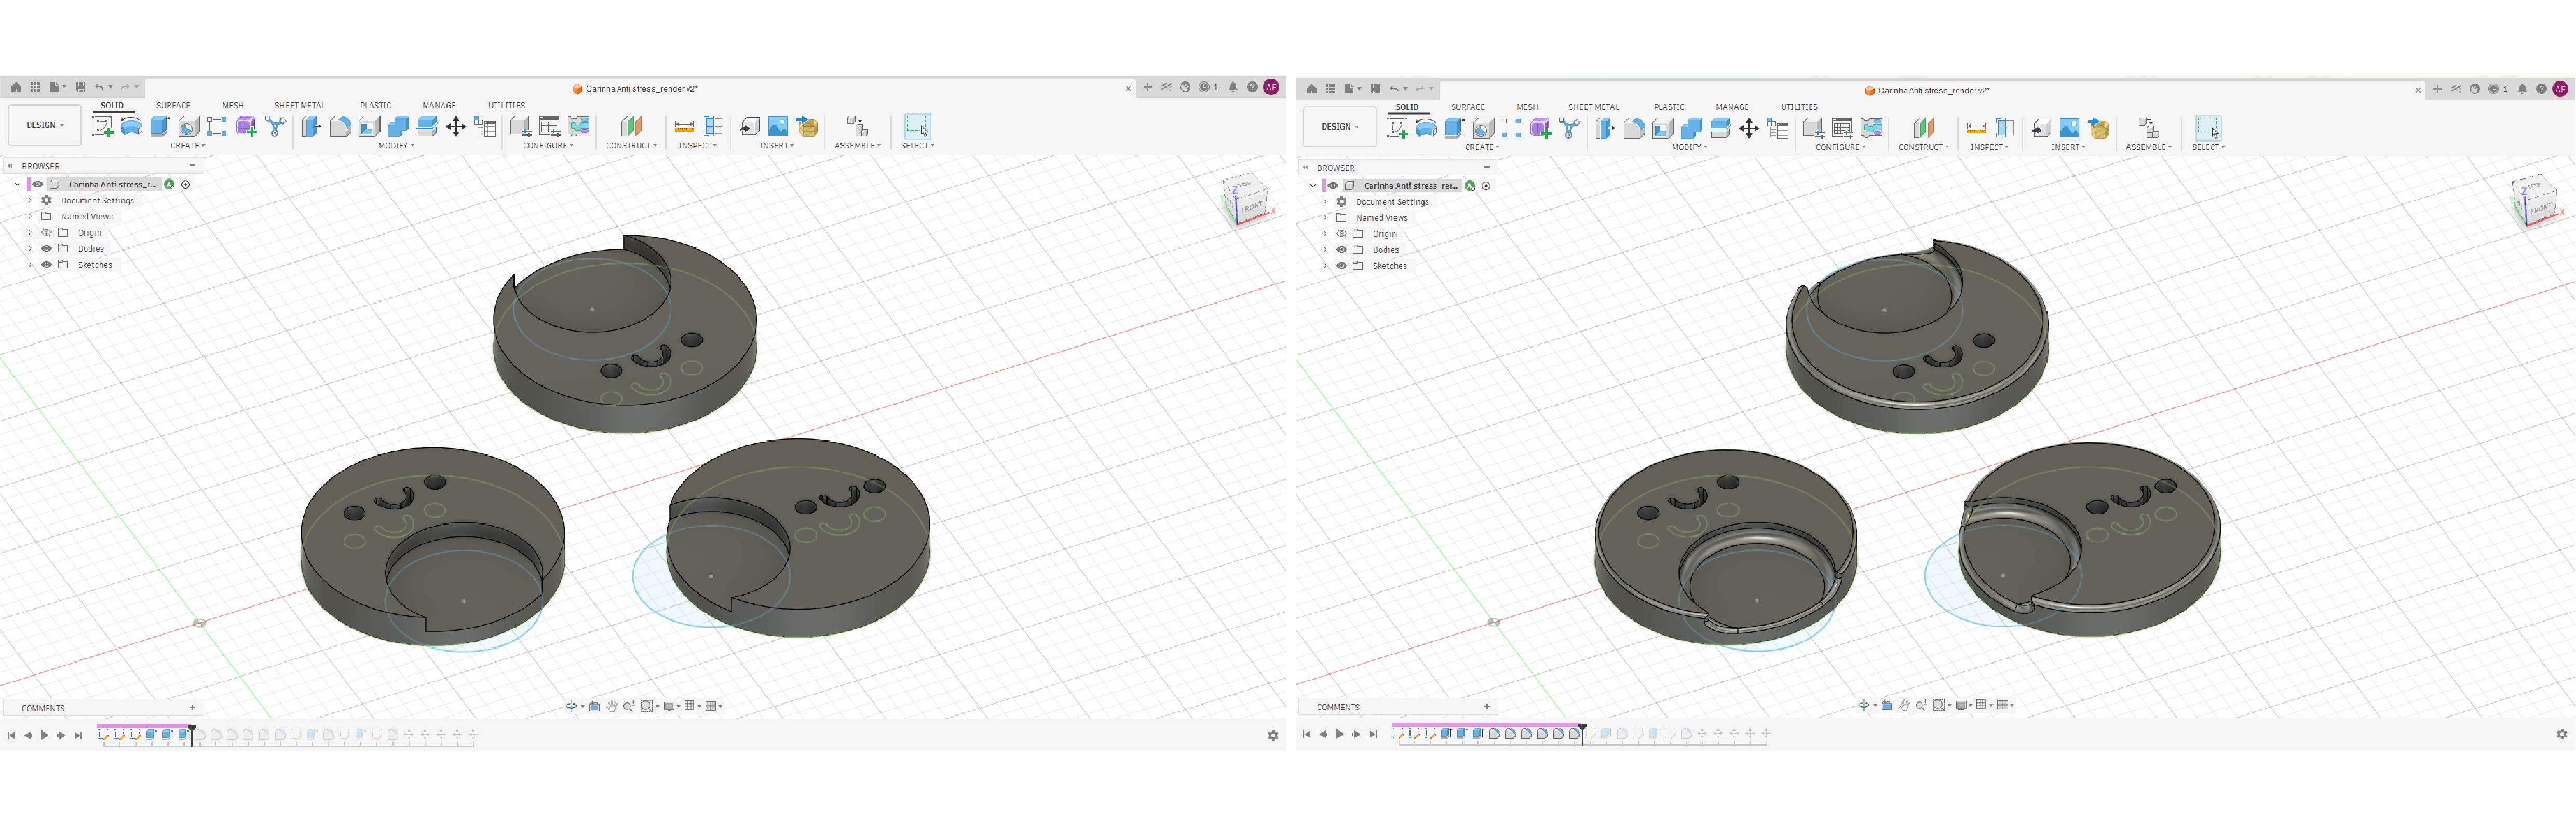Viewport: 2576px width, 827px height.
Task: Open timeline settings gear in right window
Action: pyautogui.click(x=2562, y=734)
